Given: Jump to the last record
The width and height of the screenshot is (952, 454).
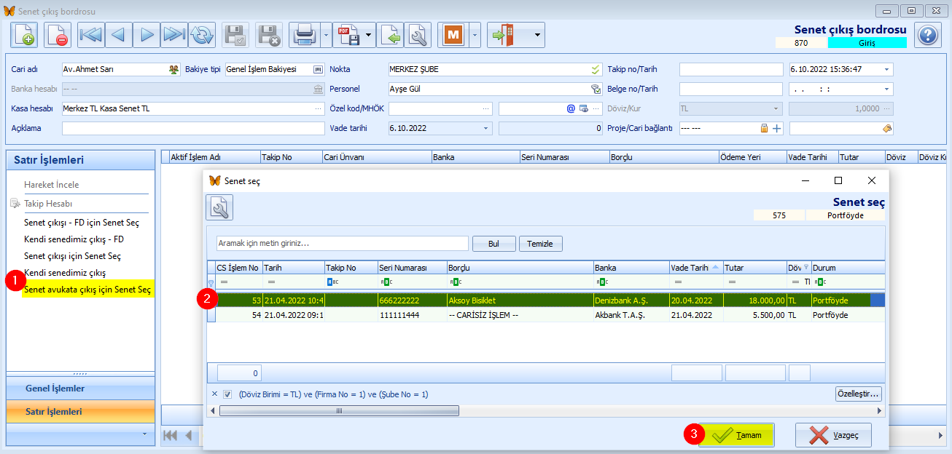Looking at the screenshot, I should pos(174,34).
